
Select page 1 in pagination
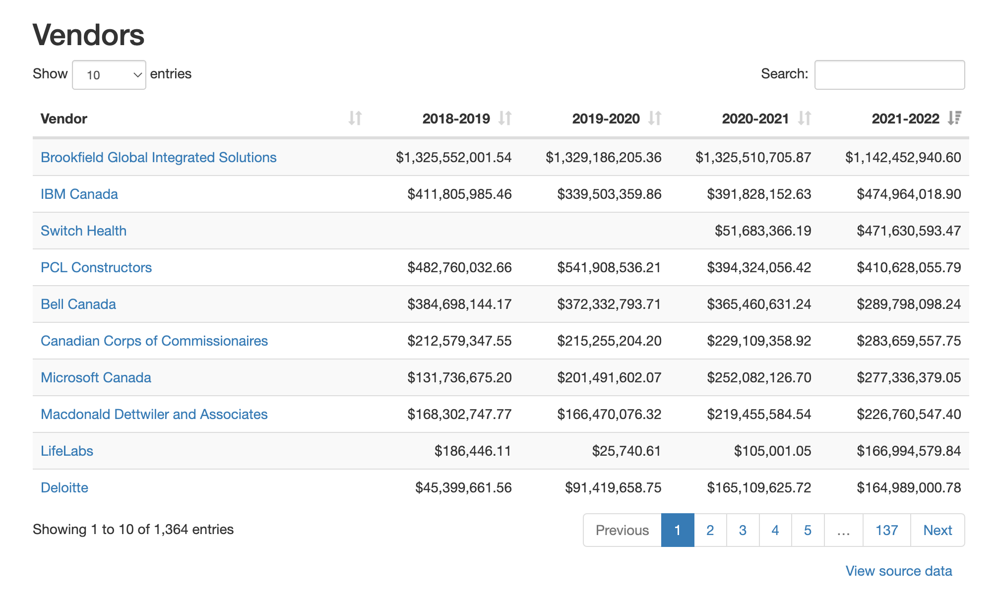coord(678,530)
